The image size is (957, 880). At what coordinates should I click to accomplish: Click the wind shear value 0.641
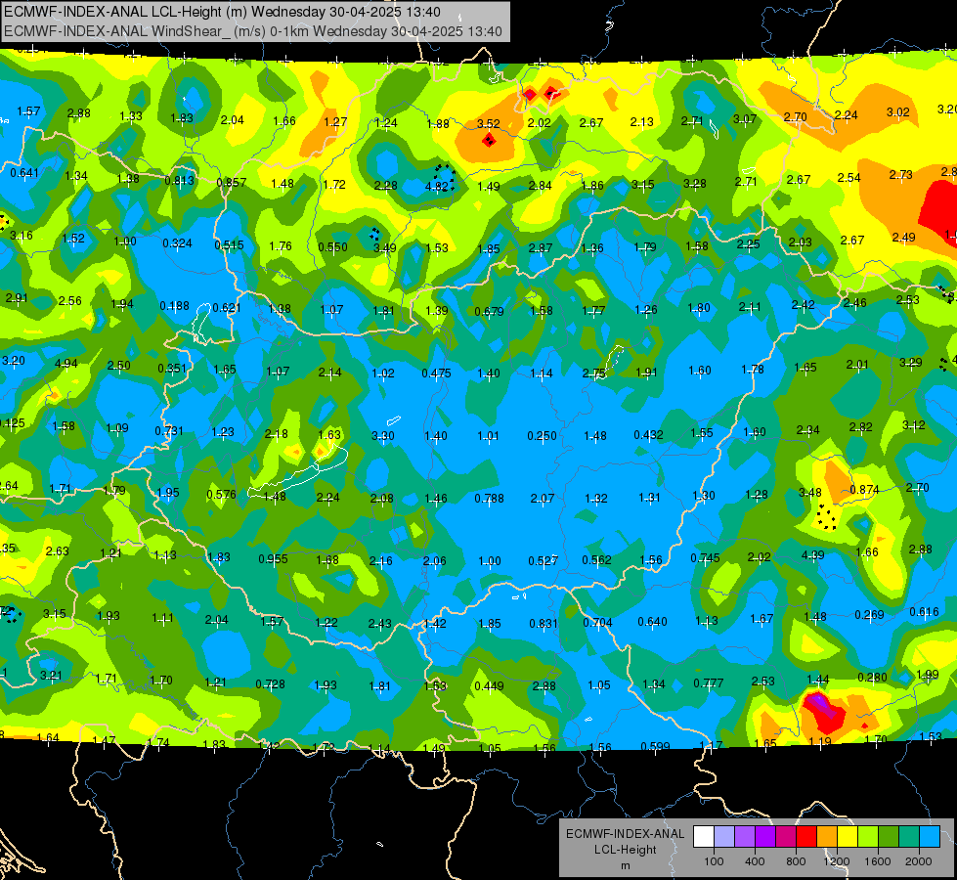pos(24,173)
